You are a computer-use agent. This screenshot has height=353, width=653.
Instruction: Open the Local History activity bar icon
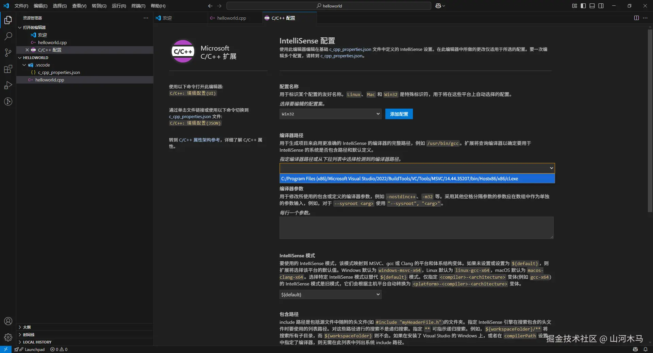[x=8, y=101]
